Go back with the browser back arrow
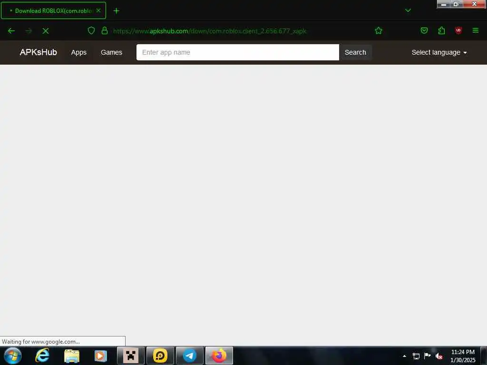 [x=11, y=31]
